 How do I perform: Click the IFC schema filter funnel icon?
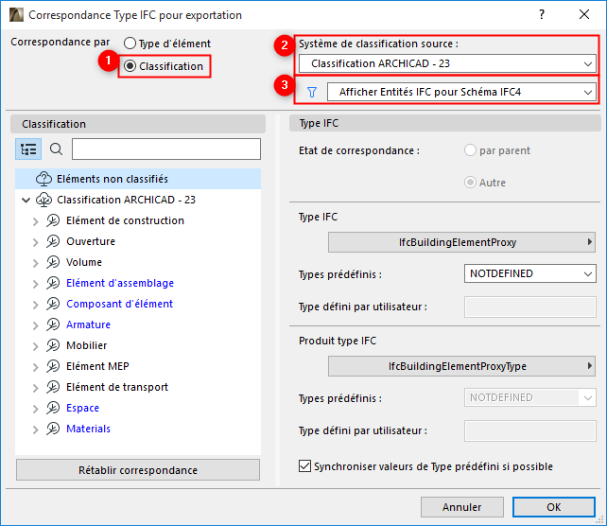[x=311, y=92]
